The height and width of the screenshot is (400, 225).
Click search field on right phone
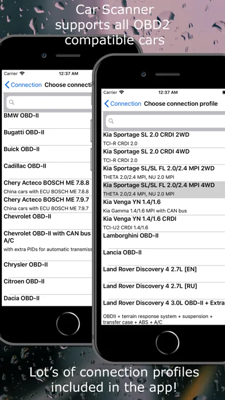tap(165, 121)
